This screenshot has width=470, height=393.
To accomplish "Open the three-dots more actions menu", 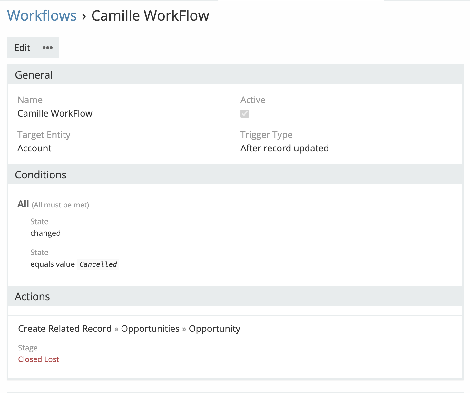I will 47,48.
